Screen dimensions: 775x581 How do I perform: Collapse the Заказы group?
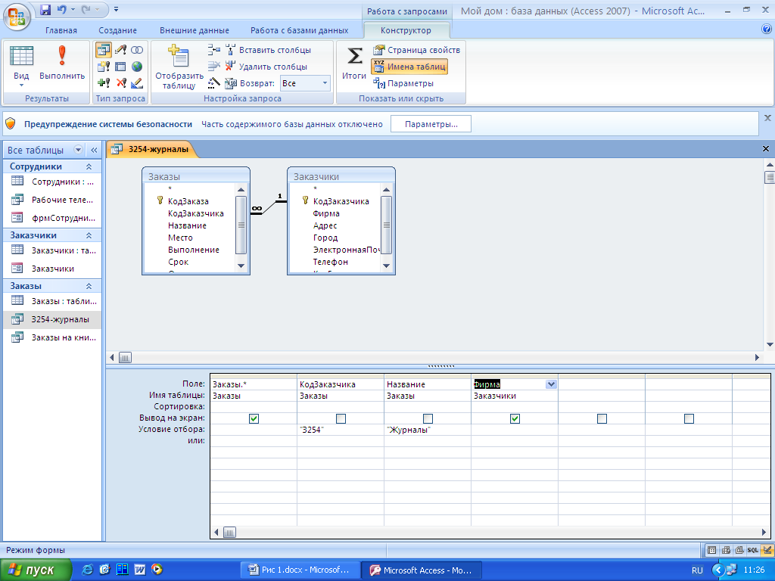pos(89,286)
